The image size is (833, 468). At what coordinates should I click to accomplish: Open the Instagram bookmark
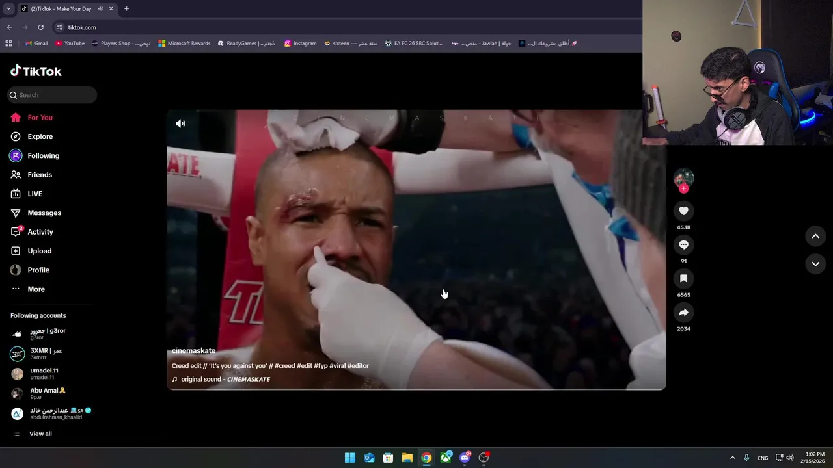[300, 44]
